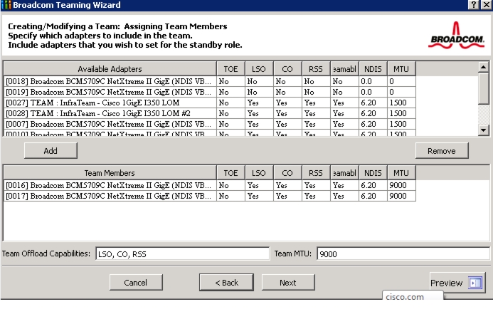This screenshot has height=324, width=493.
Task: Click the TOE header in Team Members
Action: [230, 173]
